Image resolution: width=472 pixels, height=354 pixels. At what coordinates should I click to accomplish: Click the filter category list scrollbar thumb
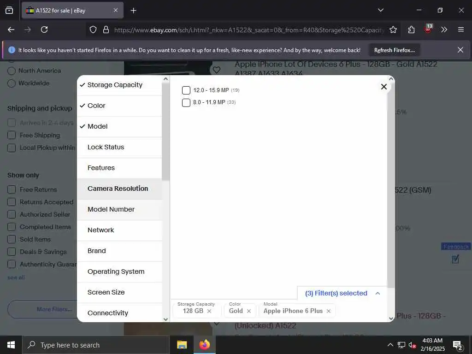(x=165, y=132)
